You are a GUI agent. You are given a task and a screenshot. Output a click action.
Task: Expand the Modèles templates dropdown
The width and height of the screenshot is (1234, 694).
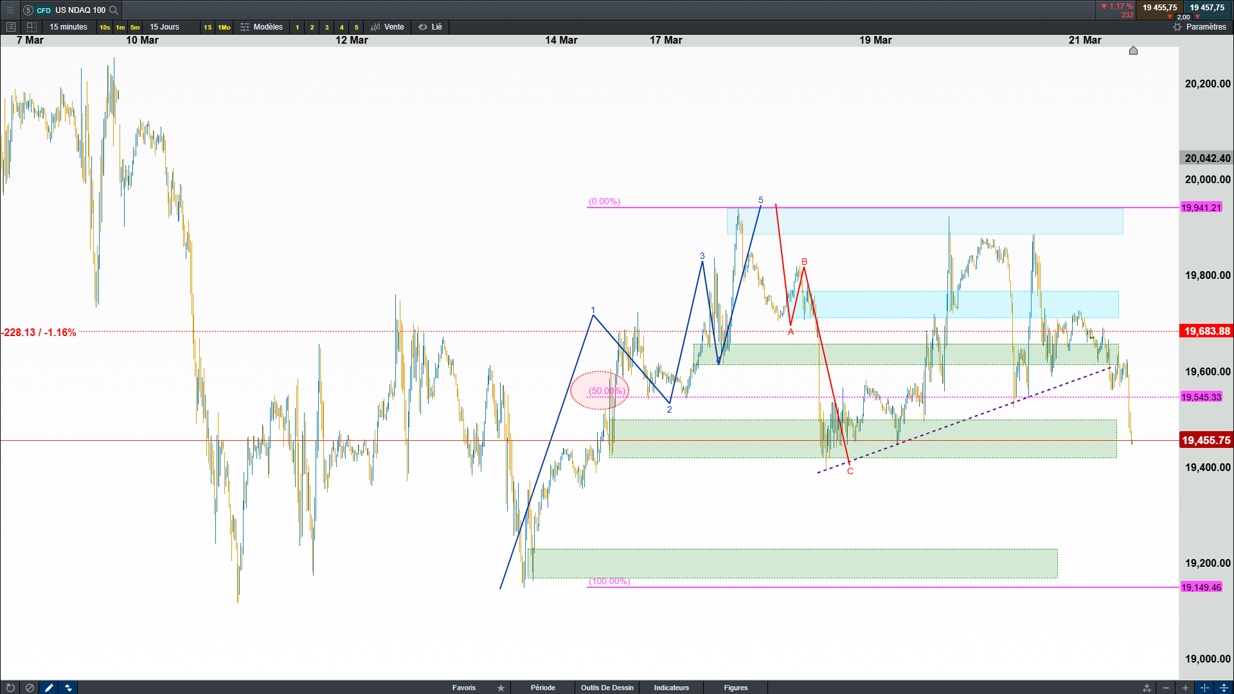262,27
